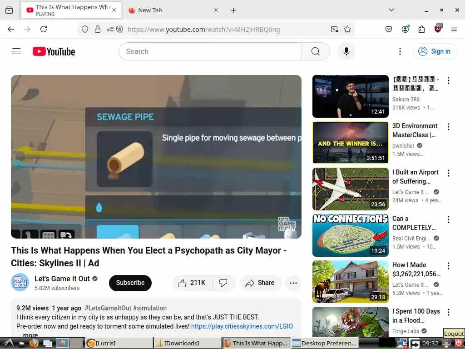This screenshot has height=349, width=465.
Task: Open the #LetsGameItOut hashtag link
Action: [x=108, y=308]
